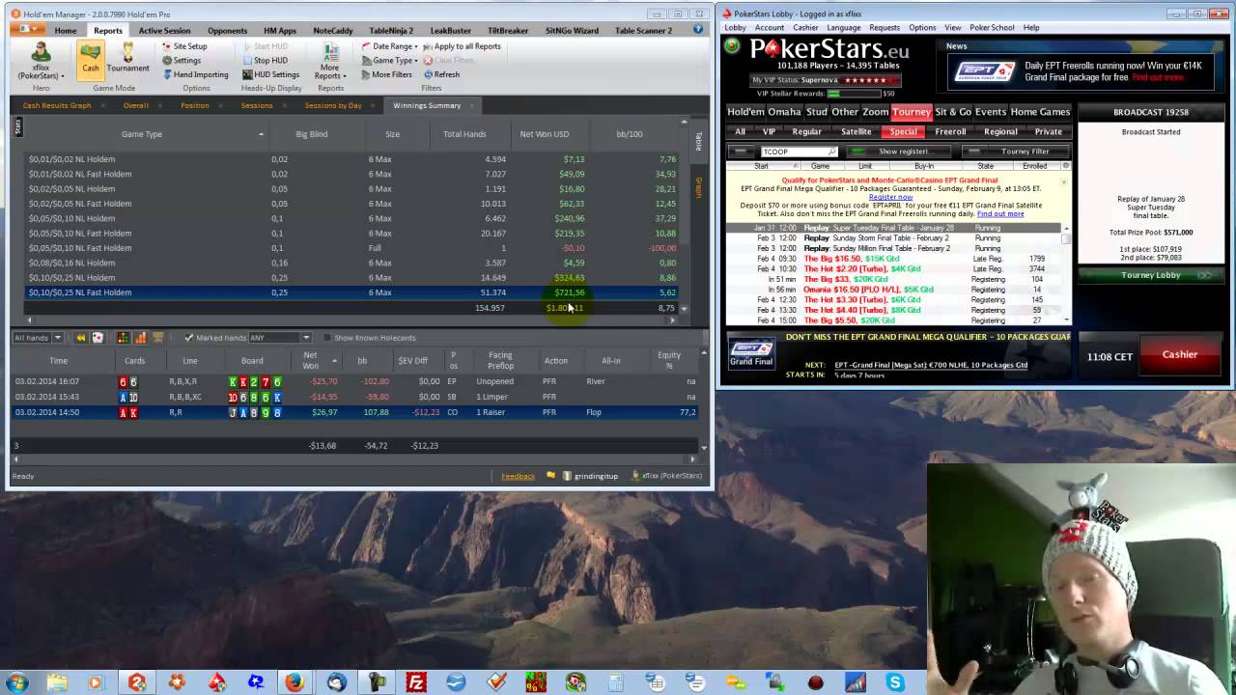This screenshot has width=1236, height=695.
Task: Select $0,10/$0,25 NL Holdem row
Action: pos(352,277)
